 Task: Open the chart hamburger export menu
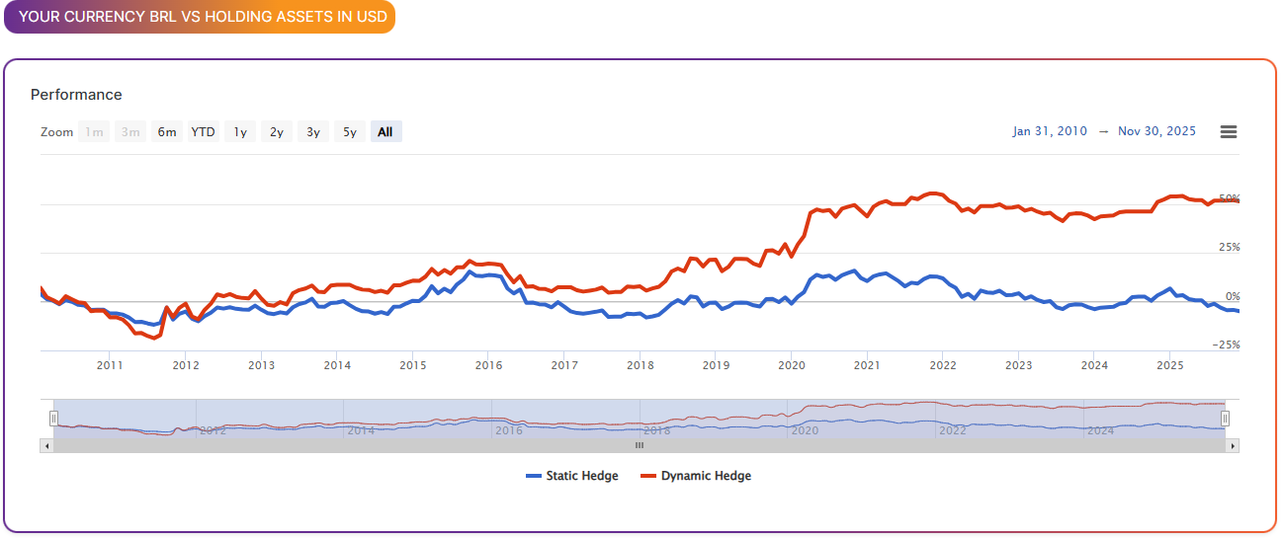(x=1228, y=132)
